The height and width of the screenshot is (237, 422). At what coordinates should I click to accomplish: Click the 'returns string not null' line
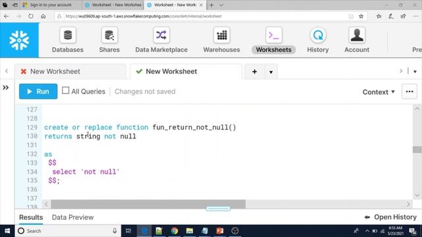90,136
